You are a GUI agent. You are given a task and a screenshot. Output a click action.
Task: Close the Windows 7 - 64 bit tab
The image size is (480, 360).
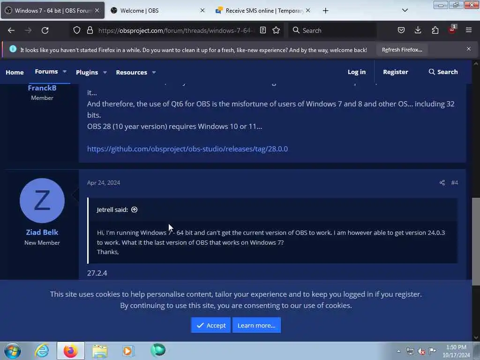point(97,10)
